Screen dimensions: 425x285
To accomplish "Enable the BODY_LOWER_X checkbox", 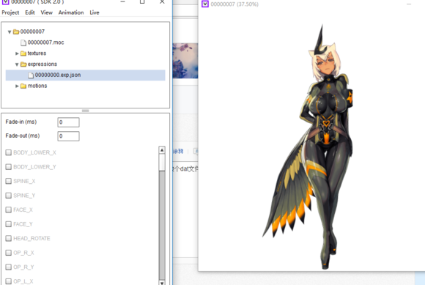I will tap(8, 152).
